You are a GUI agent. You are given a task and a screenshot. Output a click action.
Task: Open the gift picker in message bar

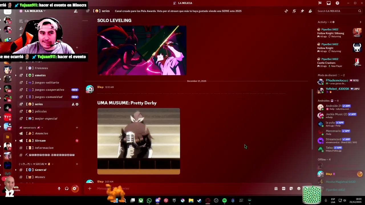point(276,188)
